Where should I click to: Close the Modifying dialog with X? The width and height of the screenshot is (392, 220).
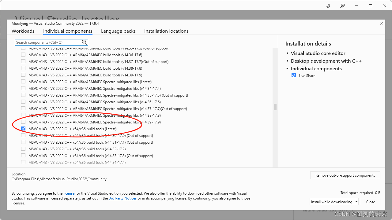coord(382,23)
